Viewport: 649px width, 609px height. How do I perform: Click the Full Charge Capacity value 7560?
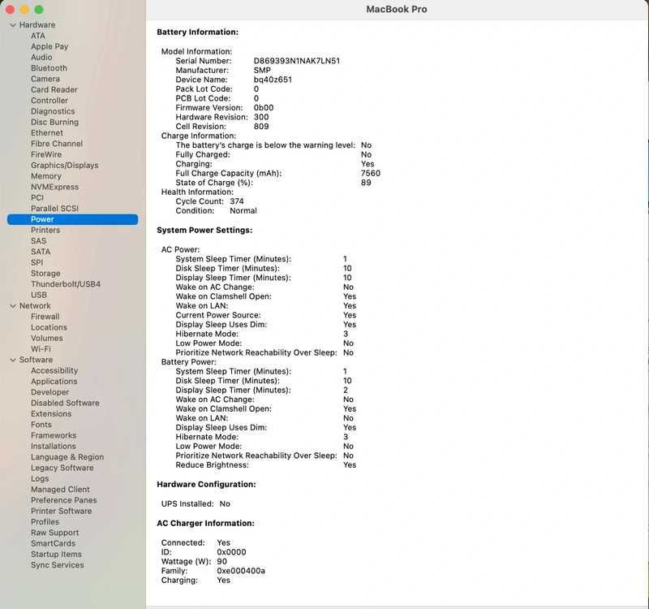tap(371, 173)
